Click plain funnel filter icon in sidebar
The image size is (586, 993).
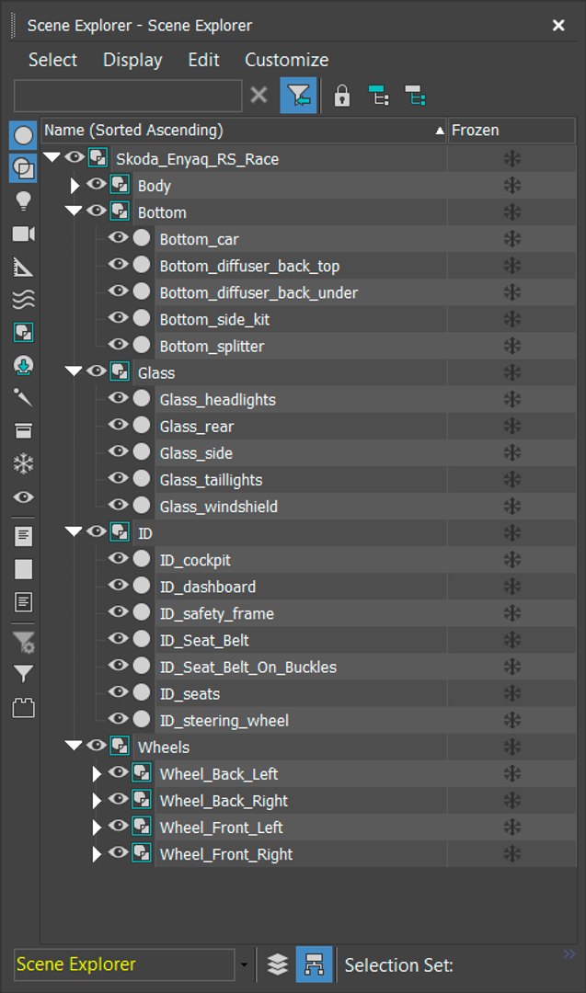pyautogui.click(x=23, y=674)
